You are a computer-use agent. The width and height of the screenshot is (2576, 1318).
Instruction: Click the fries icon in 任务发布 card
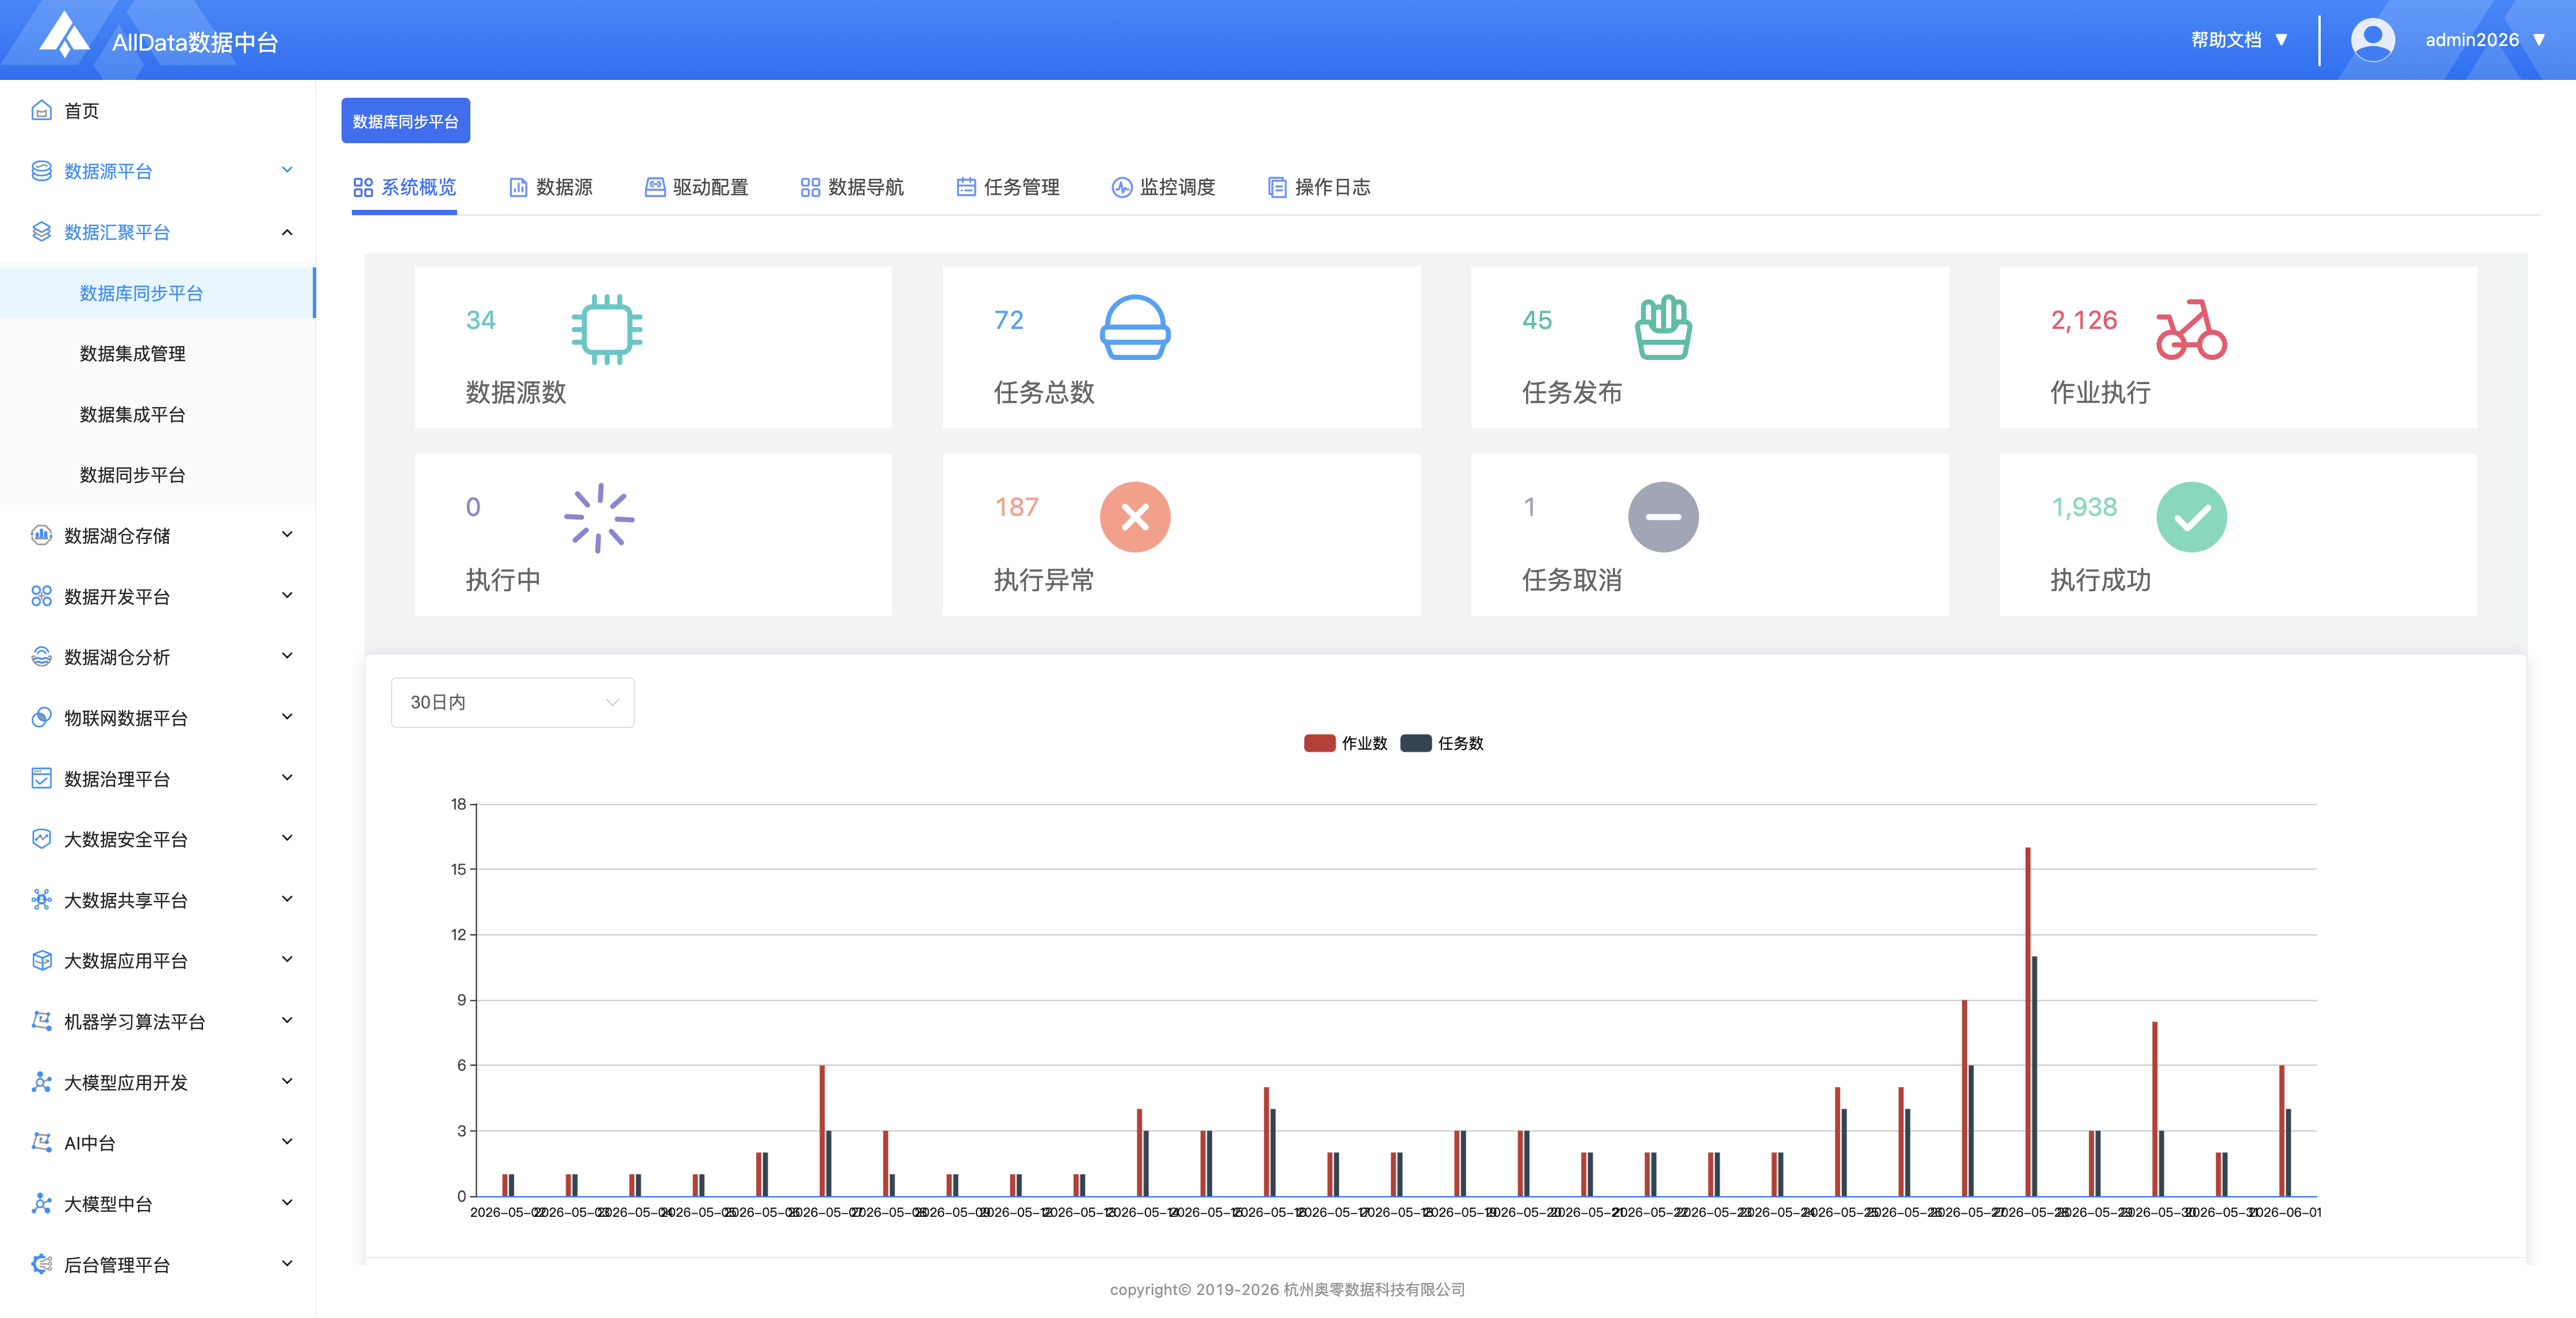coord(1663,328)
